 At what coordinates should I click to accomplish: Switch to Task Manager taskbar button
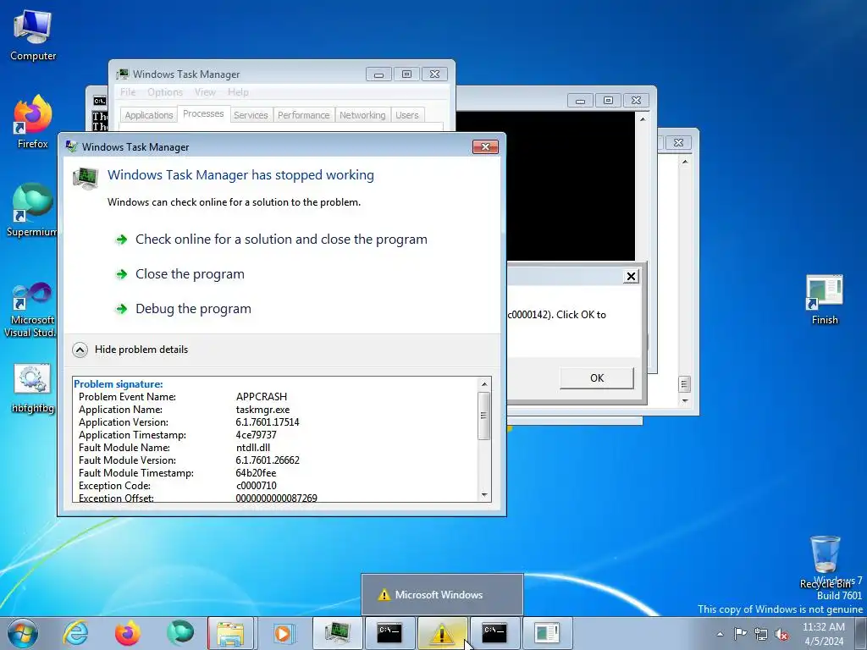click(x=337, y=633)
